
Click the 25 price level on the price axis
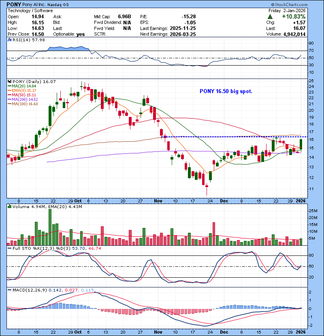311,81
